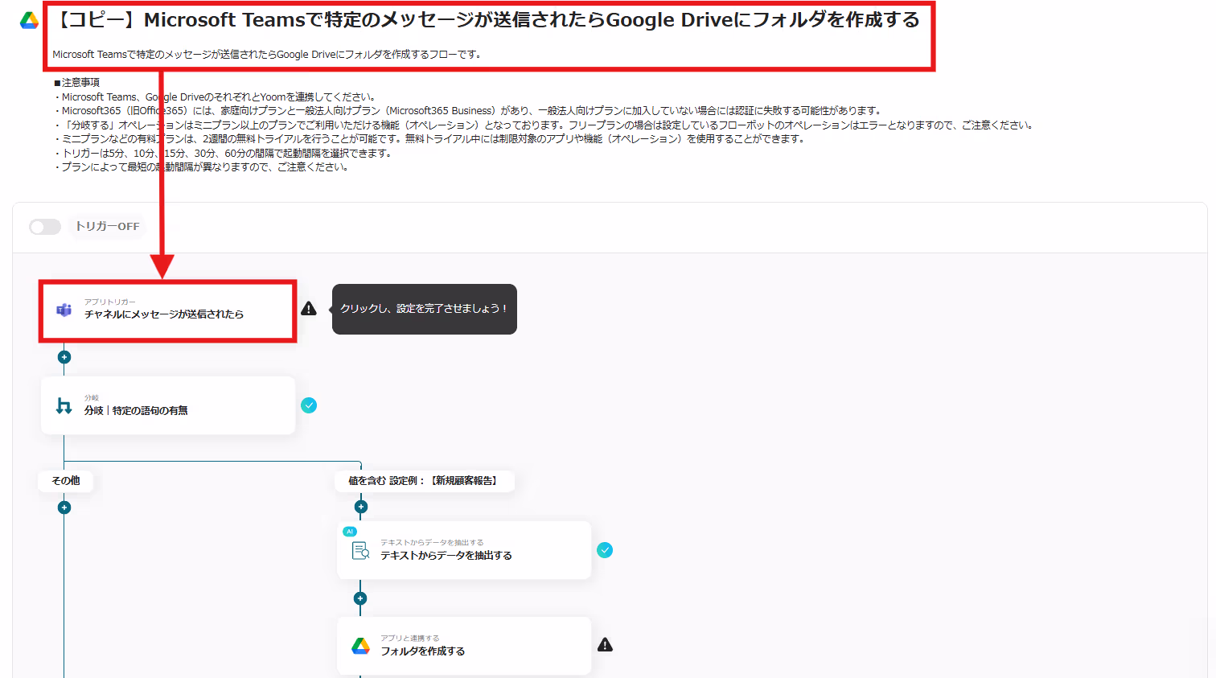Click the note line about Microsoft365 Business plans

468,111
